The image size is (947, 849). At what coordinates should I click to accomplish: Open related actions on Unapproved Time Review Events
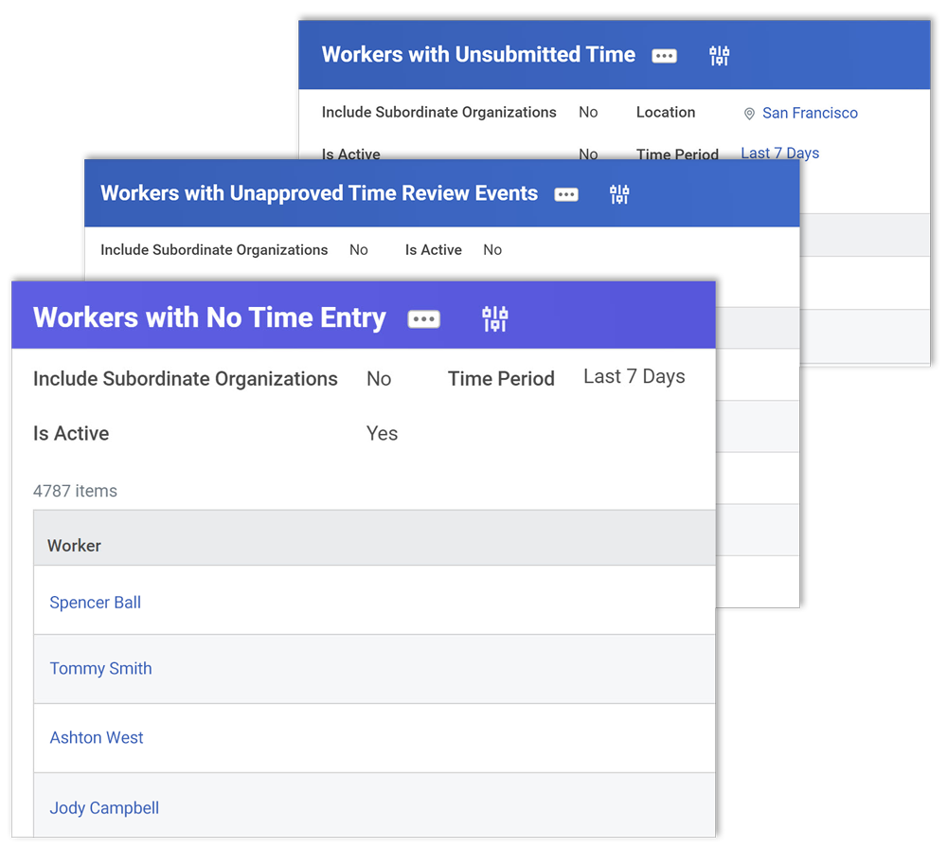point(566,194)
